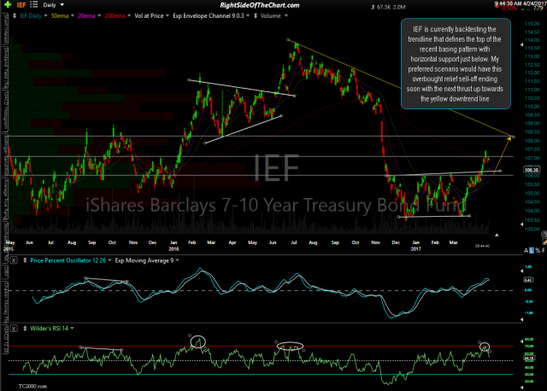Toggle fixed scale with the F button
This screenshot has width=547, height=391.
click(x=544, y=250)
